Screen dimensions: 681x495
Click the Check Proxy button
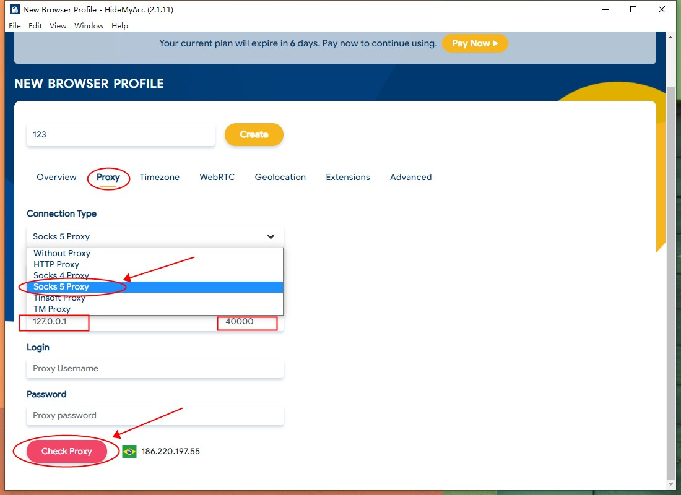(x=66, y=452)
